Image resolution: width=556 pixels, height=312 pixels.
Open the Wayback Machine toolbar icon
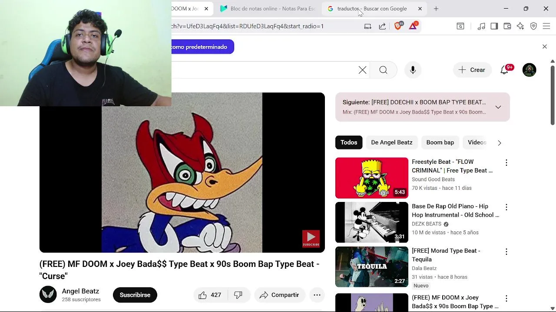click(460, 26)
